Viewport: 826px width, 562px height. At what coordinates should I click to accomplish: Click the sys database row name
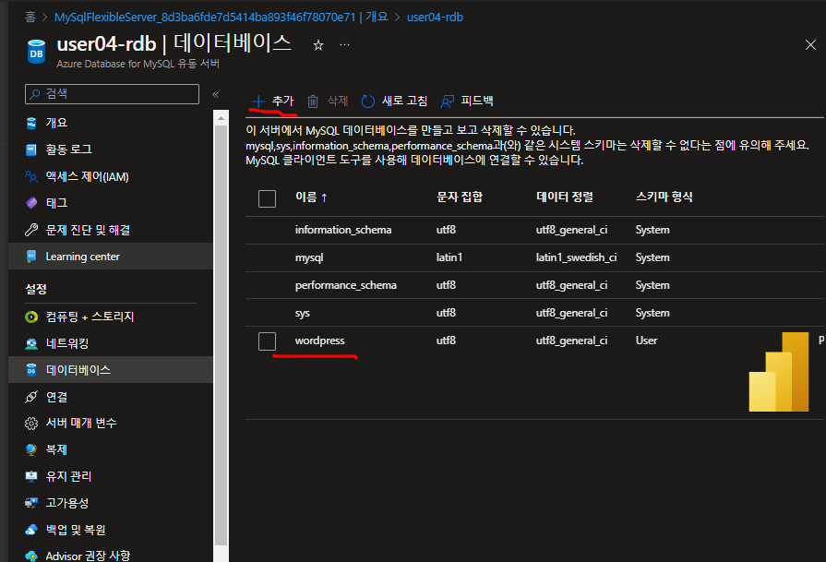pyautogui.click(x=303, y=314)
